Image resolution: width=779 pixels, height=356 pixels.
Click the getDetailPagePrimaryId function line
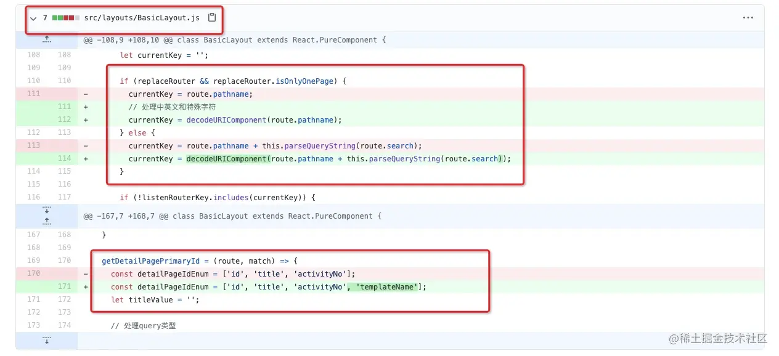pyautogui.click(x=200, y=261)
